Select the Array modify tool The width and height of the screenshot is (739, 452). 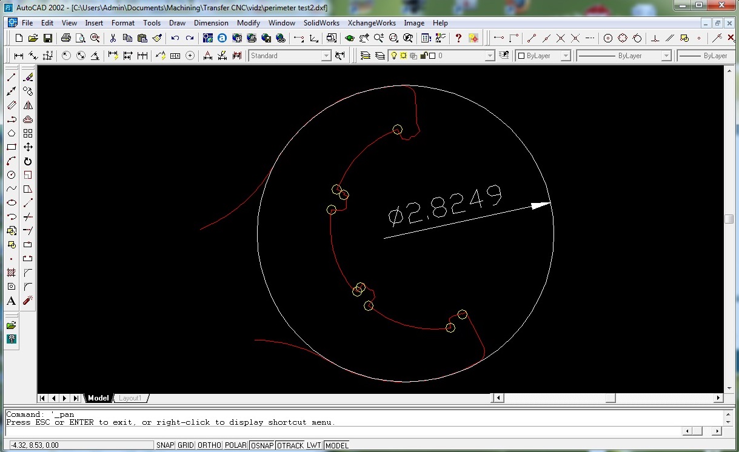click(28, 133)
